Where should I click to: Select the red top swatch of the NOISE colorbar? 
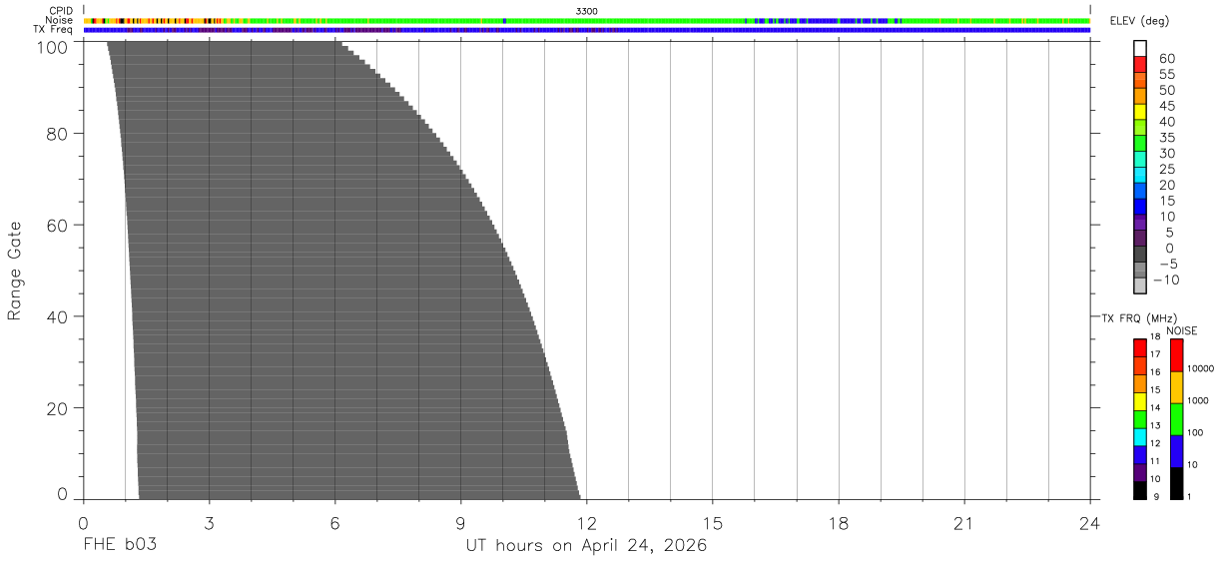(1177, 355)
